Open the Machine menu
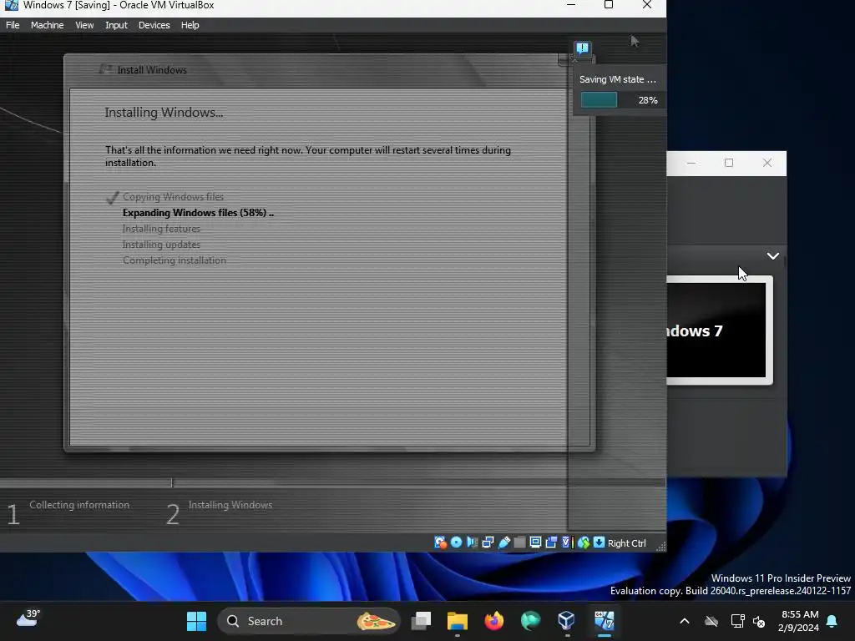855x641 pixels. [47, 25]
